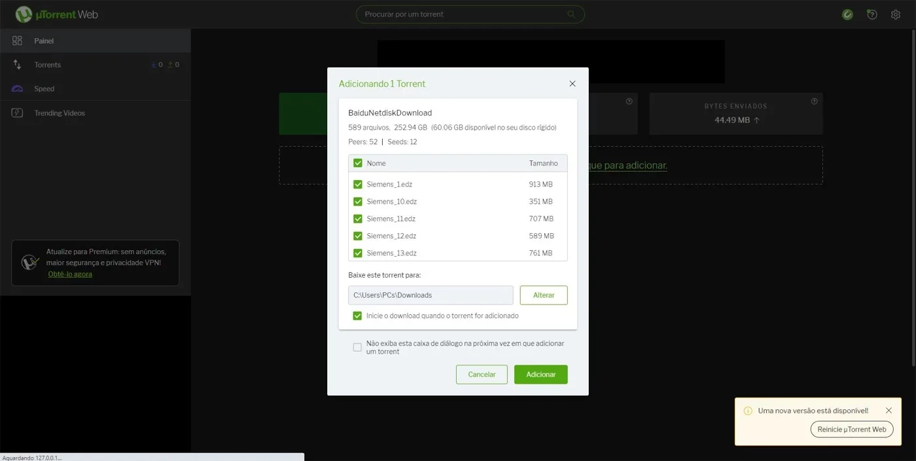Click the Trending Videos icon
The width and height of the screenshot is (916, 461).
[18, 113]
